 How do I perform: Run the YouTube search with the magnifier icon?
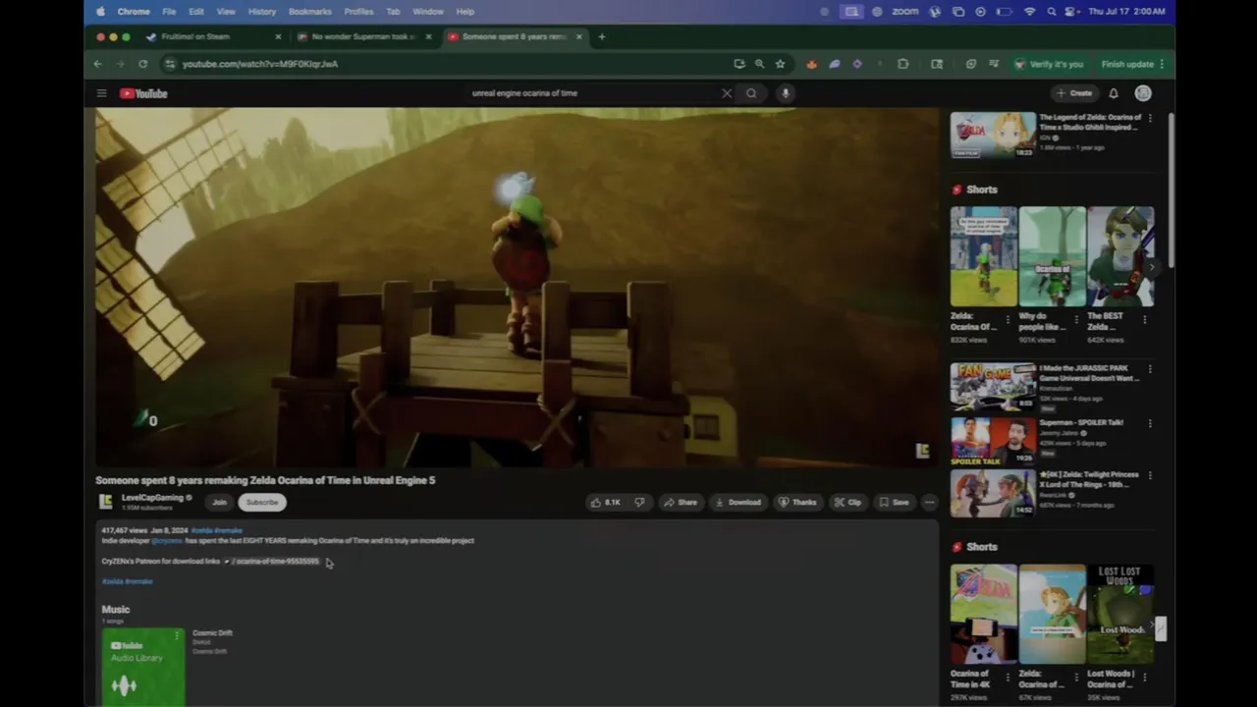pyautogui.click(x=751, y=93)
